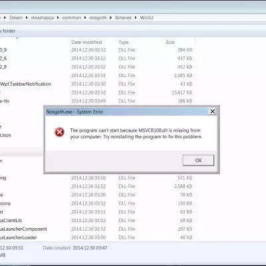Viewport: 266px width, 266px height.
Task: Expand the arrow after Steam breadcrumb
Action: pos(27,18)
